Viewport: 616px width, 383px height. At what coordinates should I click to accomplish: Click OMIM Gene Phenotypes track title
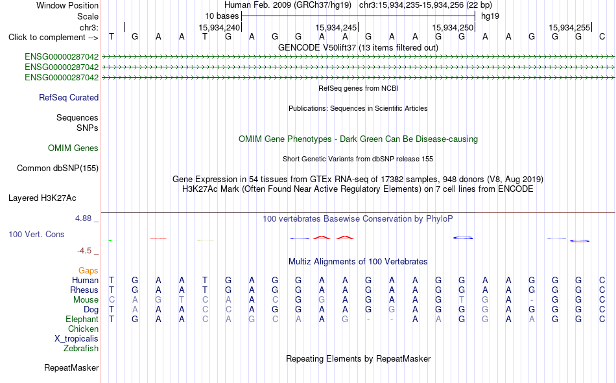[x=358, y=139]
